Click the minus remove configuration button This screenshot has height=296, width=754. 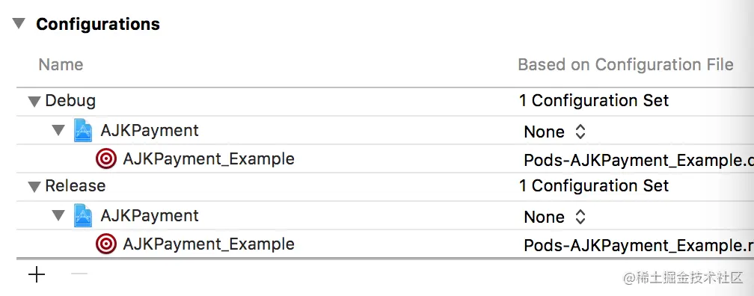[x=79, y=274]
